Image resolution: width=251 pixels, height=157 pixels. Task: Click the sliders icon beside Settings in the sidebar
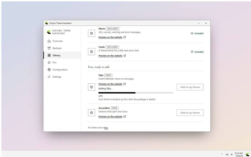pos(49,77)
